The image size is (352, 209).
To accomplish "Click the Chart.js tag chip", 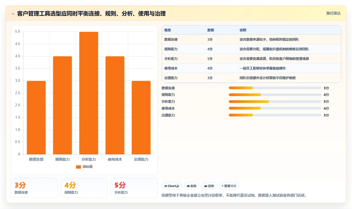I will 172,186.
